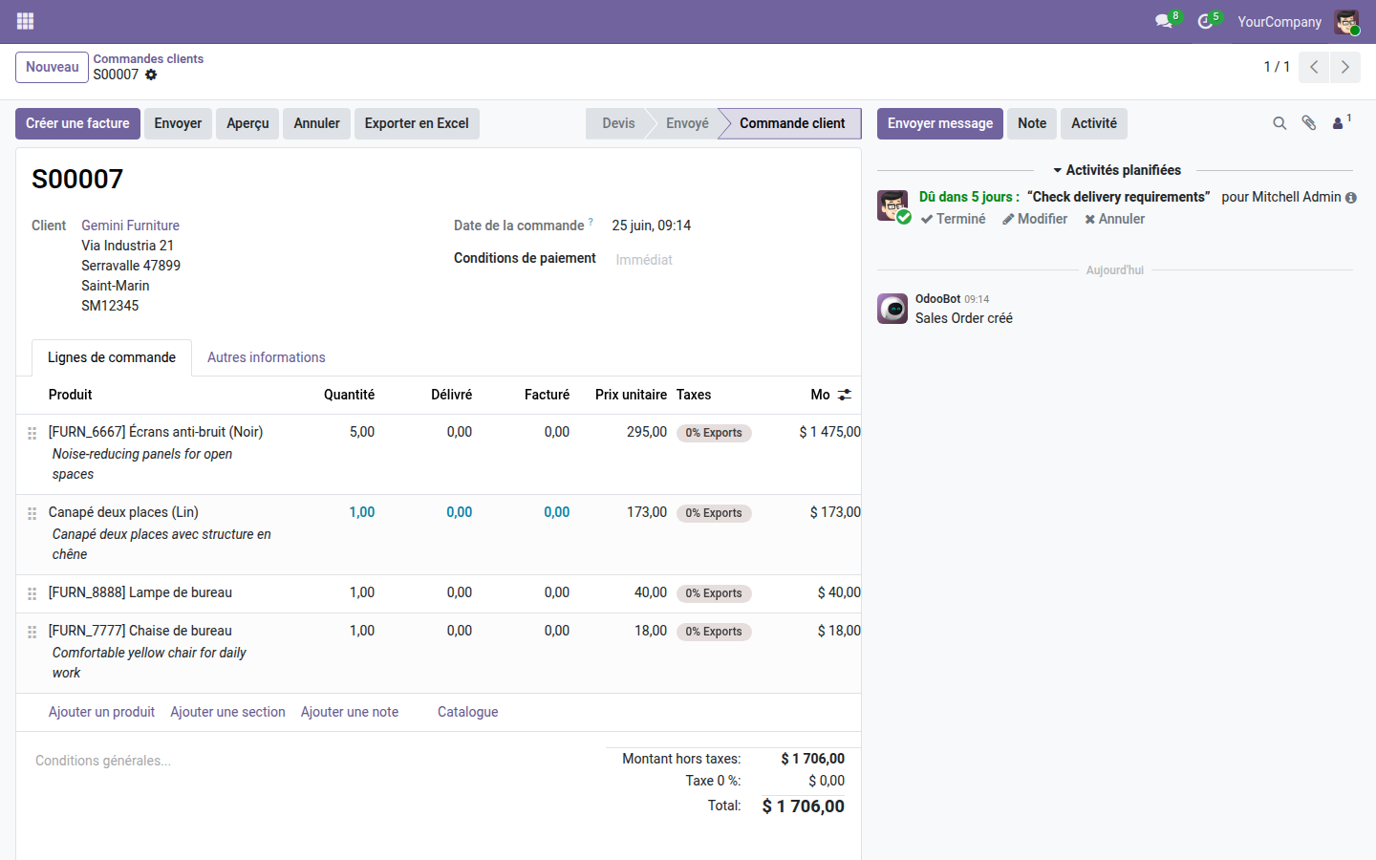The image size is (1376, 860).
Task: Click Commande client status step
Action: (792, 123)
